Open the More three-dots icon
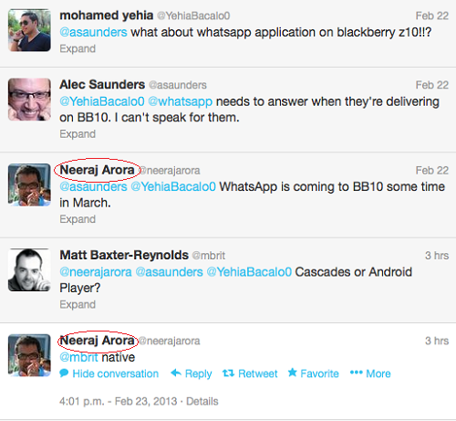 [357, 373]
